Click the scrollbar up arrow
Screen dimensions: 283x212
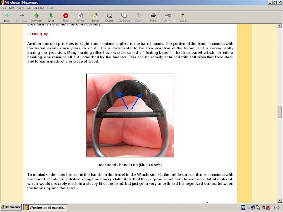280,26
